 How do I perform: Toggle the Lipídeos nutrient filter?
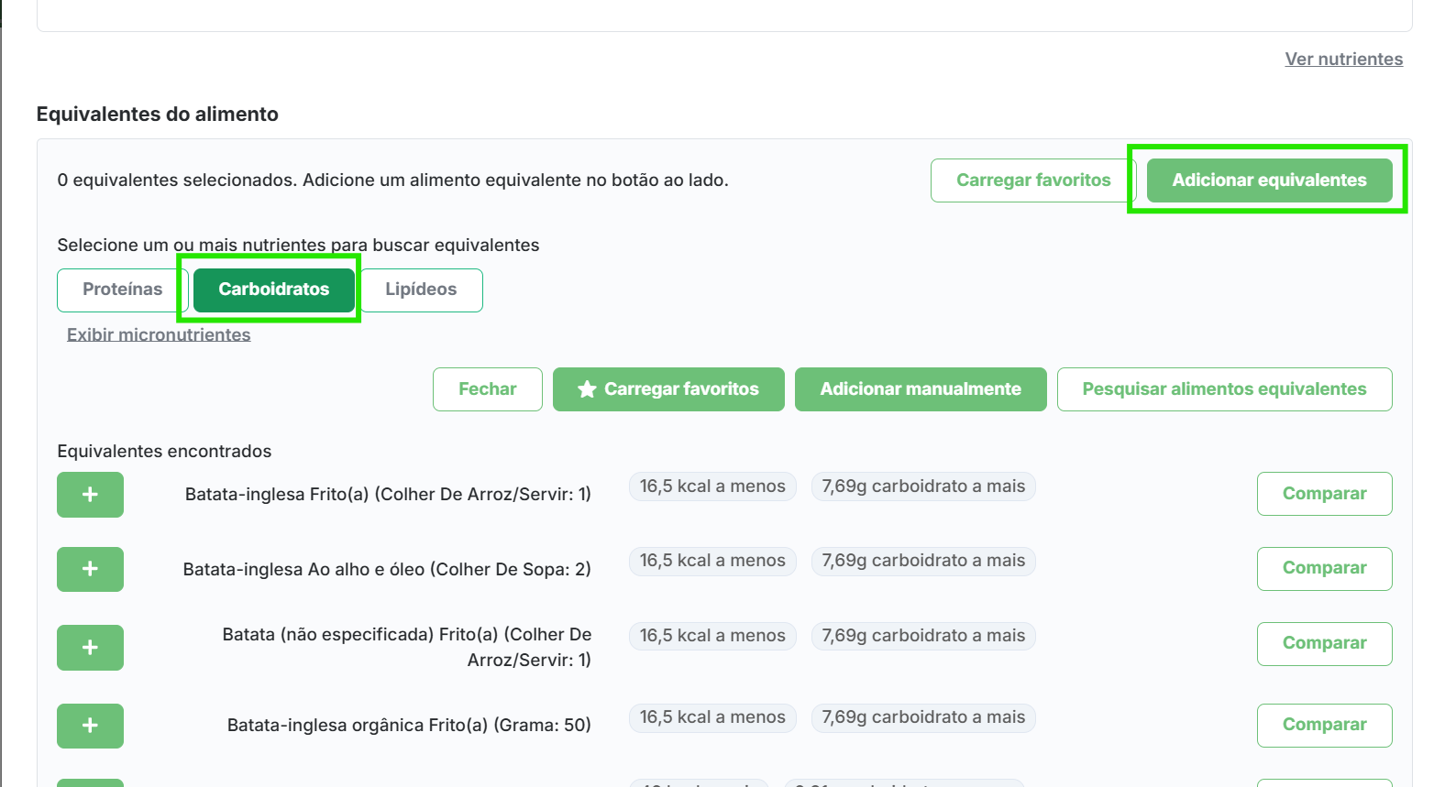coord(421,290)
